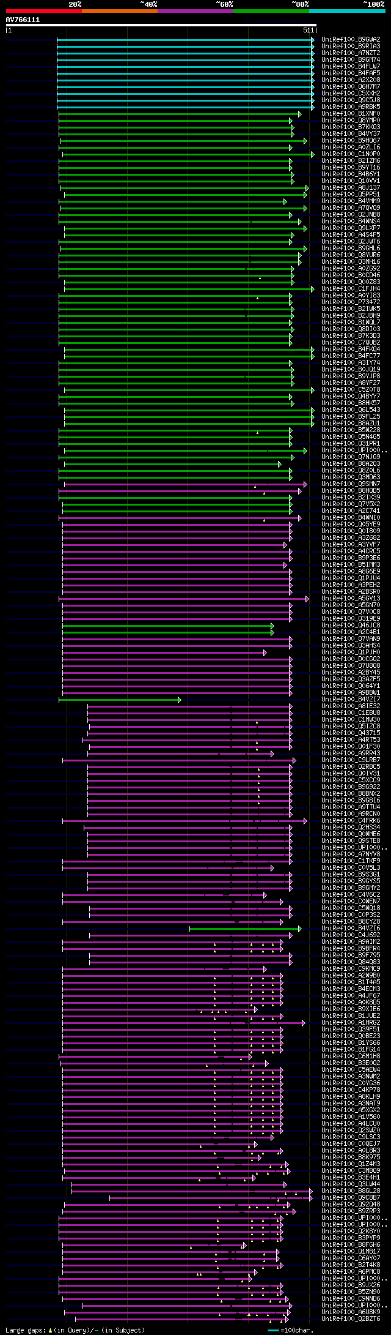Click the short green bar for UniRef100_B4VZI7

click(x=120, y=700)
